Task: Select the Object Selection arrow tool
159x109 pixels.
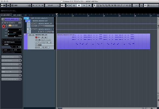Action: tap(94, 5)
